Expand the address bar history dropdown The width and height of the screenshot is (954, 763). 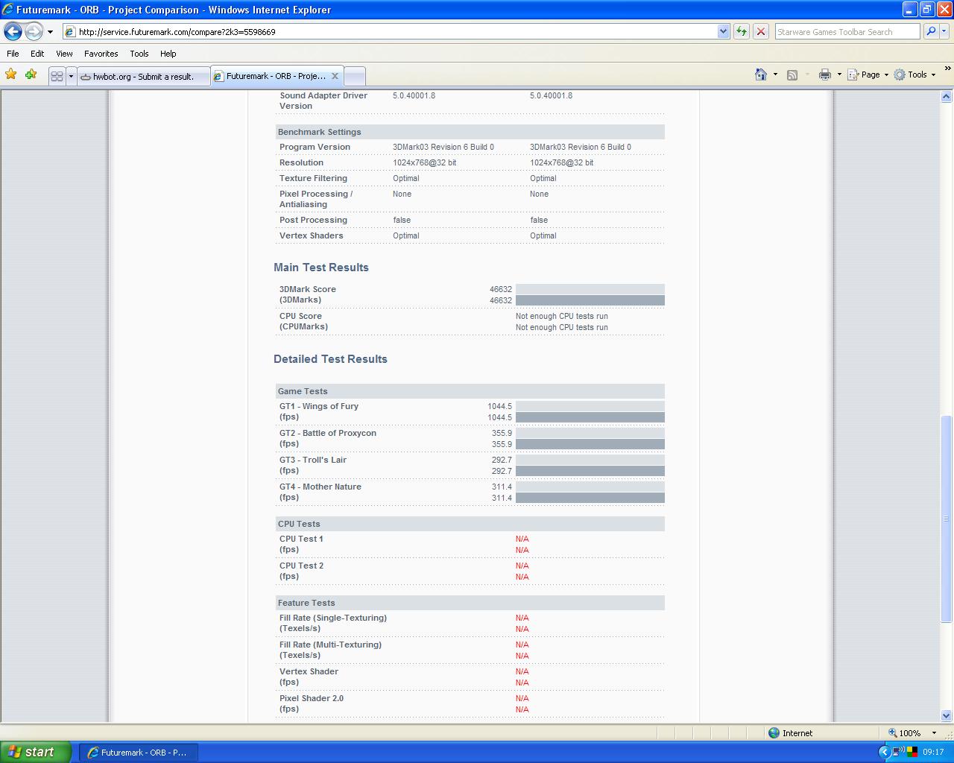click(723, 31)
